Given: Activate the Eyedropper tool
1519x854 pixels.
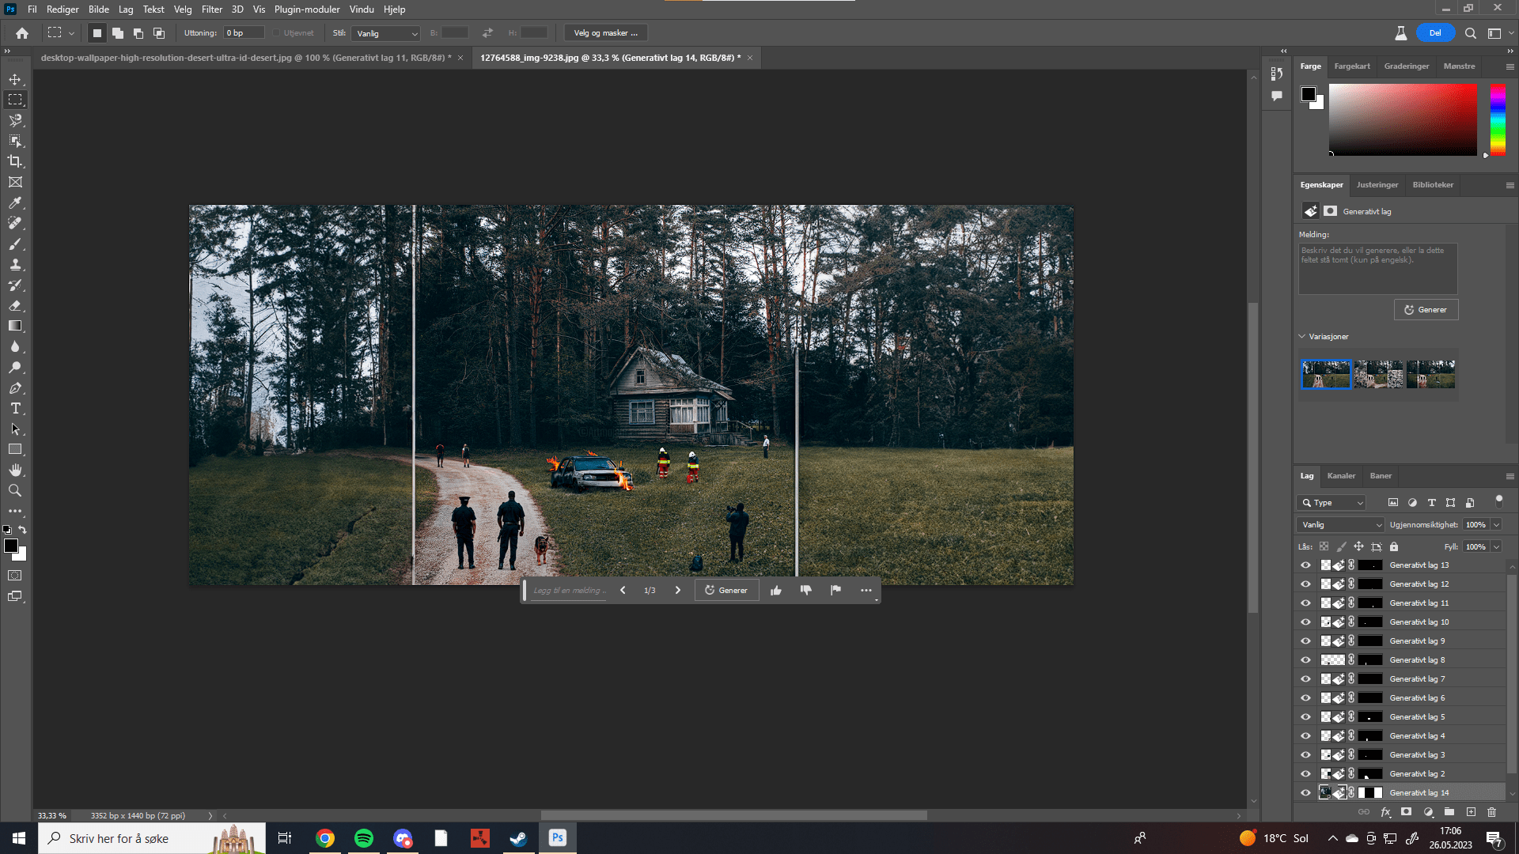Looking at the screenshot, I should [x=14, y=202].
